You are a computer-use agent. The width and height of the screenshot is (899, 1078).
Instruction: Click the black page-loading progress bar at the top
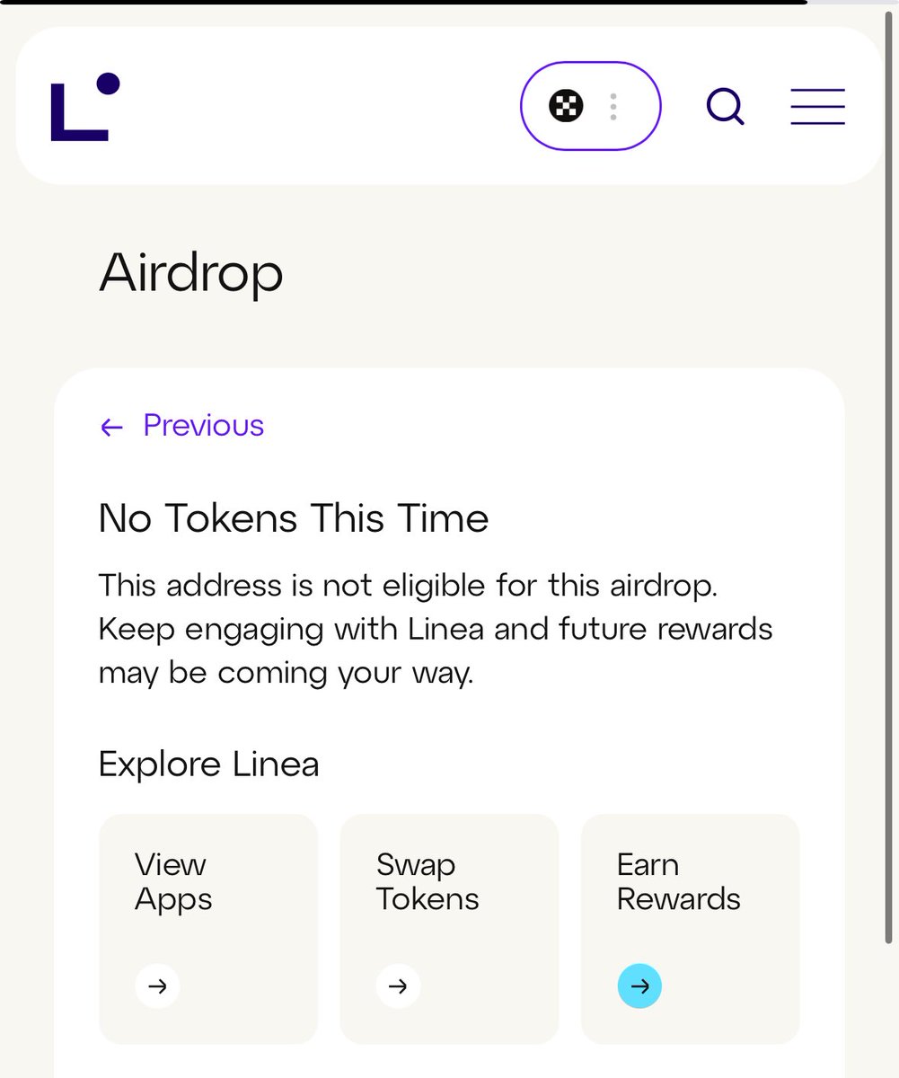[x=403, y=3]
